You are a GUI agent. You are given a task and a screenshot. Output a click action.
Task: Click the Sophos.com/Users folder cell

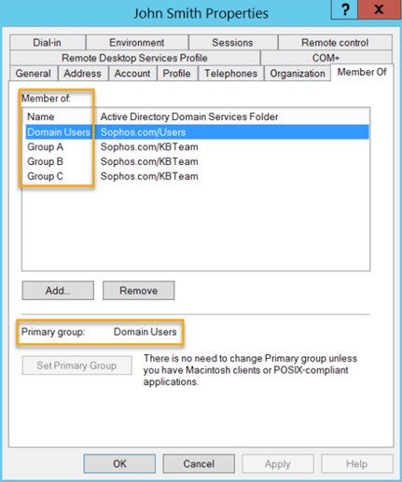143,132
